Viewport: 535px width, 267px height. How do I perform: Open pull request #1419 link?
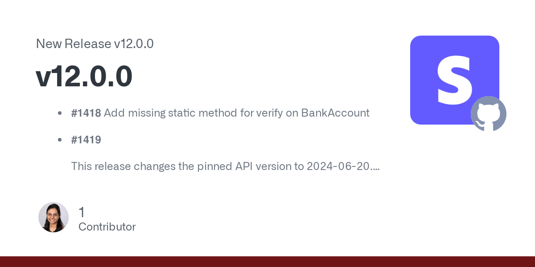pyautogui.click(x=86, y=140)
